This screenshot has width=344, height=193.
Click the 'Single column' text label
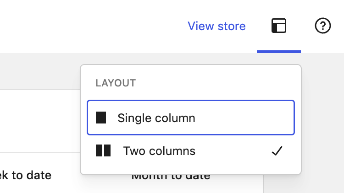point(156,118)
